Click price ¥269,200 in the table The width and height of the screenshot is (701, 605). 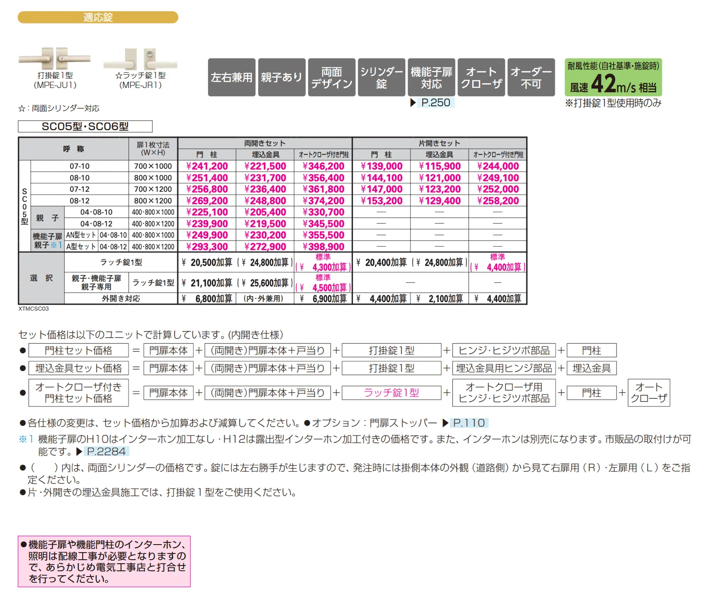coord(207,201)
